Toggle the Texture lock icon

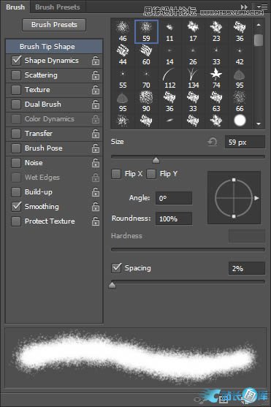[96, 90]
